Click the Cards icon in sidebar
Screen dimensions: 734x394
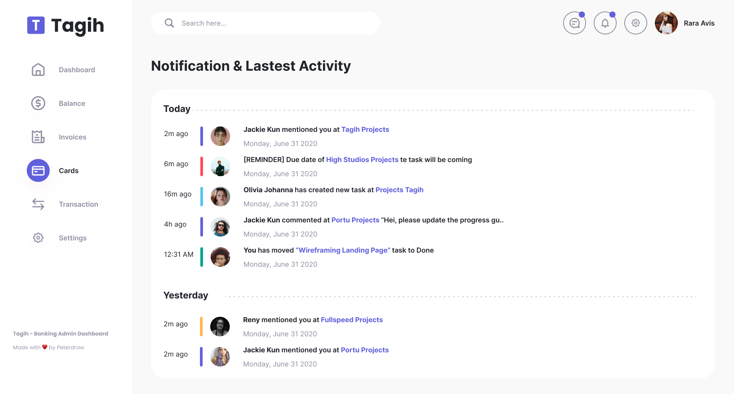pyautogui.click(x=38, y=170)
